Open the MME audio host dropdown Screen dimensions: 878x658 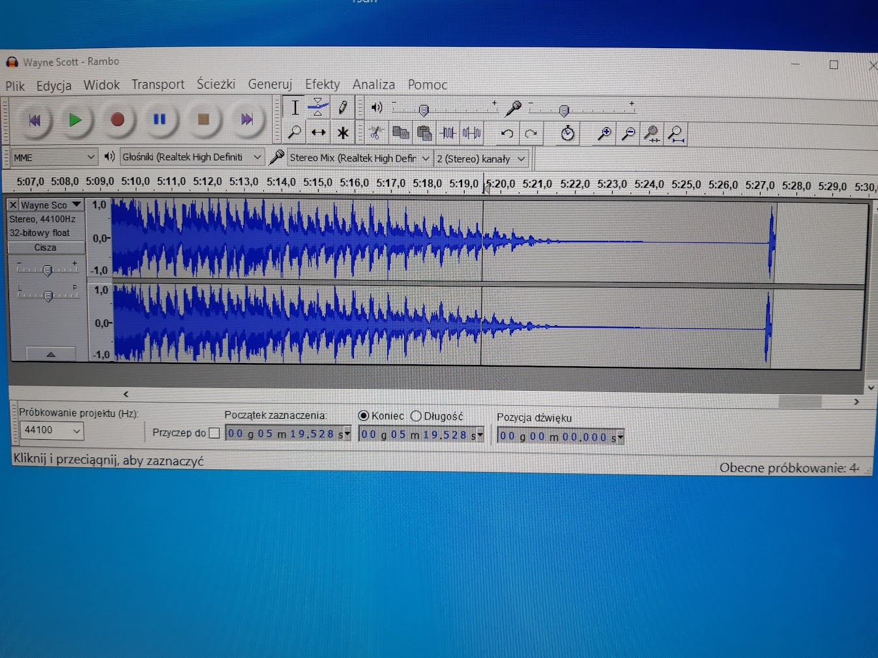click(54, 158)
